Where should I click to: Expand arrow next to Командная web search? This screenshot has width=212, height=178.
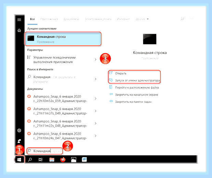(95, 79)
